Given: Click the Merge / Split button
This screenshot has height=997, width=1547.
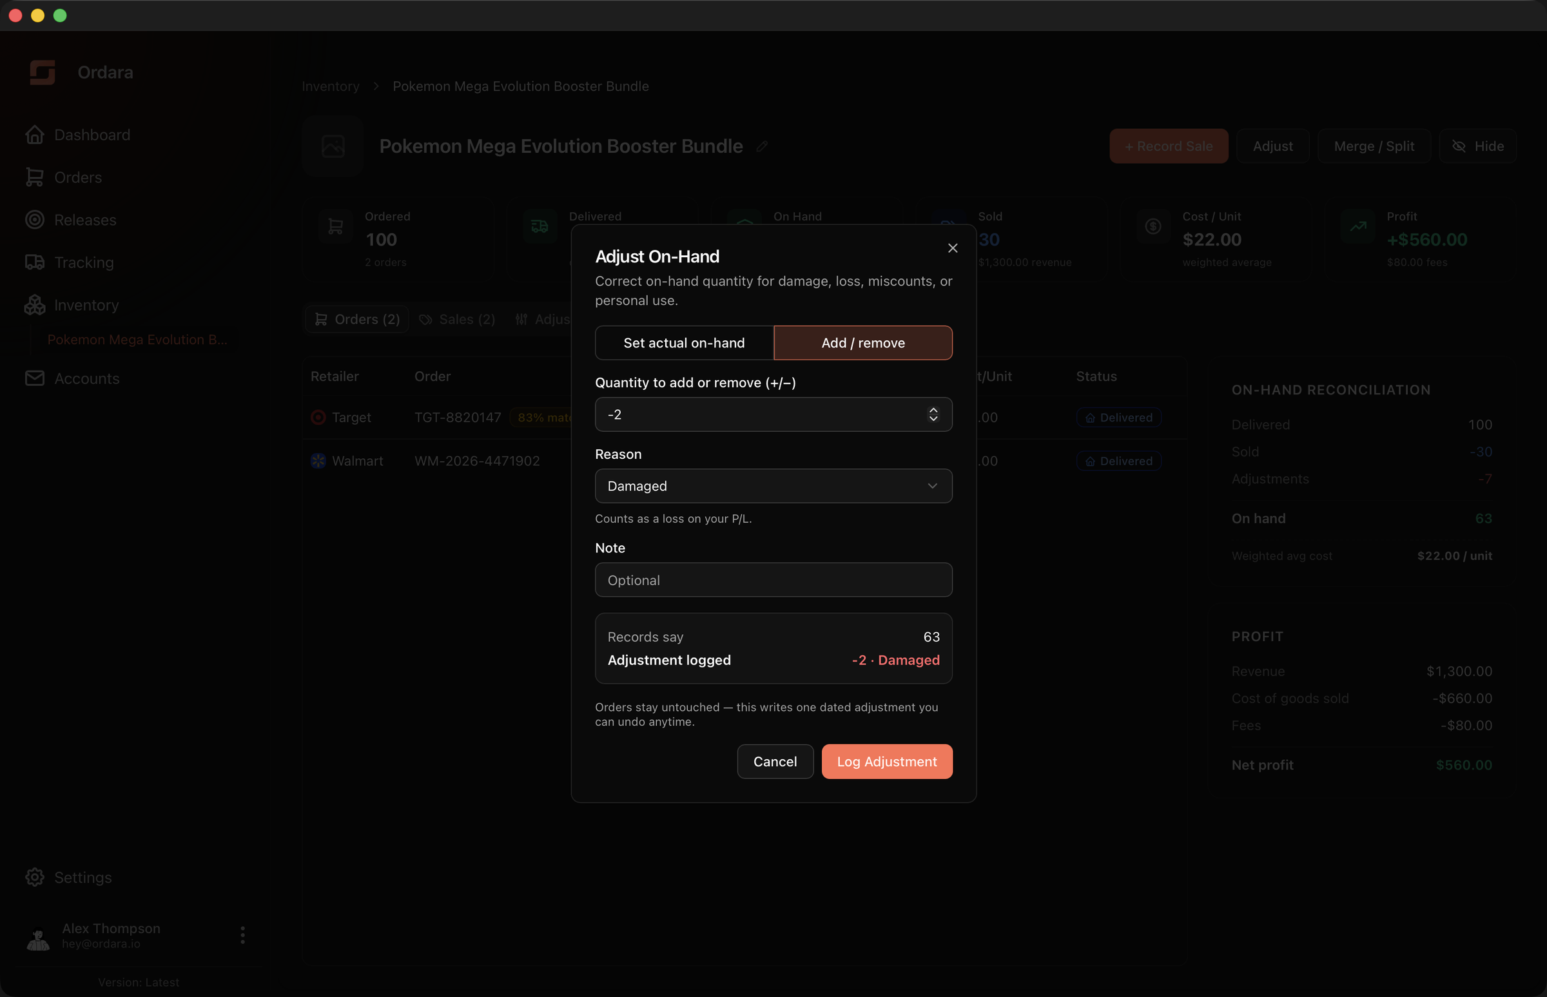Looking at the screenshot, I should (1374, 146).
